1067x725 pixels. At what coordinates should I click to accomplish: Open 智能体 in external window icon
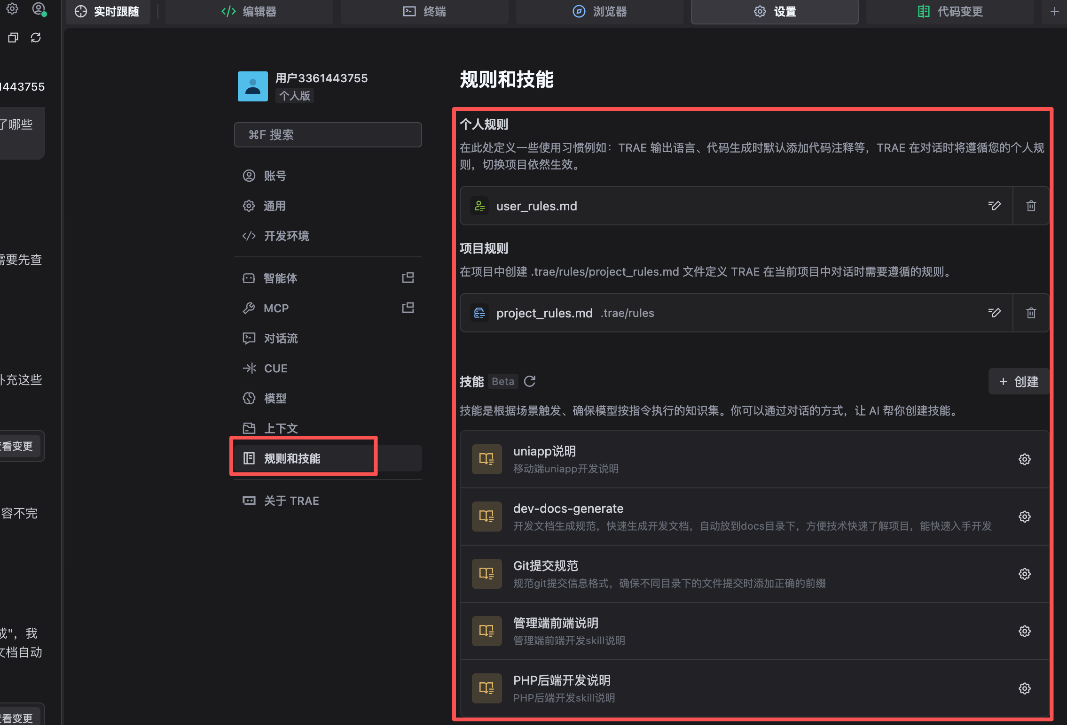[408, 278]
